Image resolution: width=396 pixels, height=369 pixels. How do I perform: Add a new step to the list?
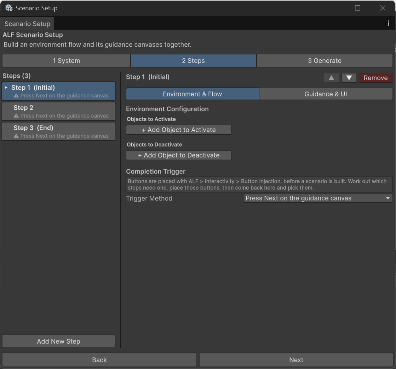pyautogui.click(x=59, y=341)
